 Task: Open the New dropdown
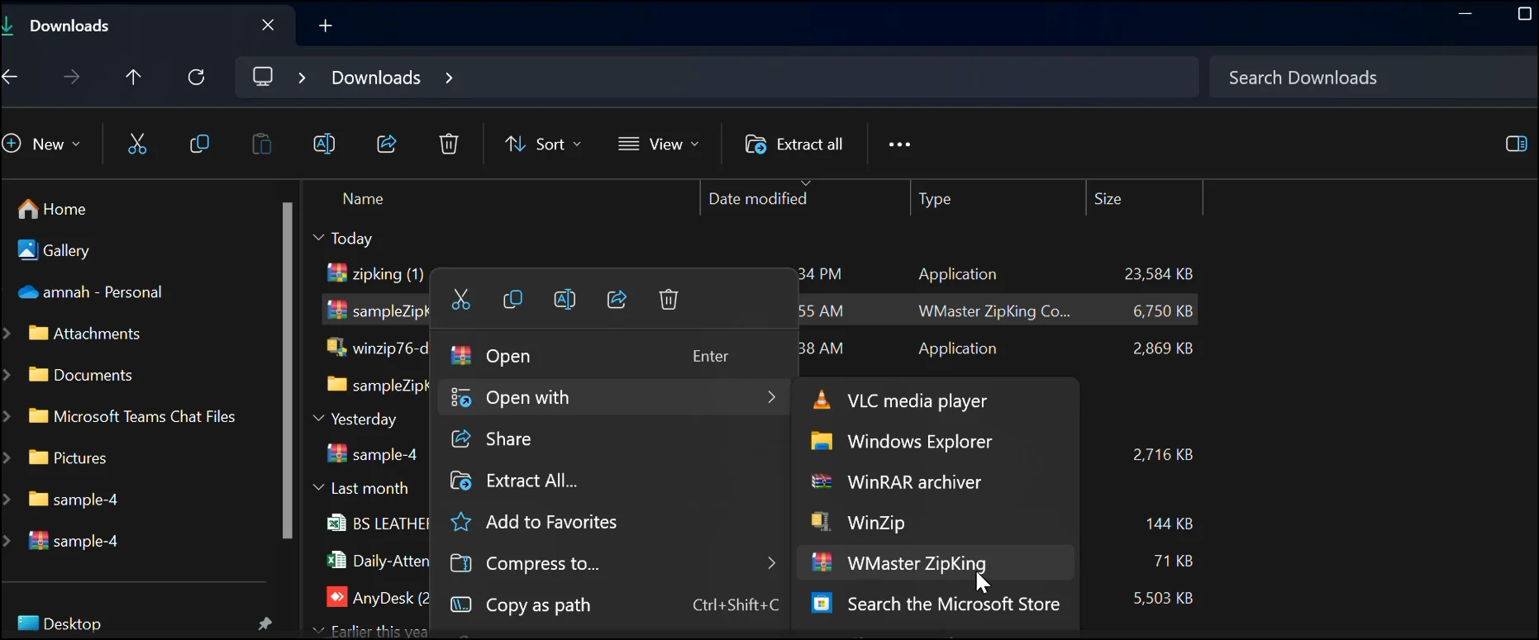click(42, 145)
